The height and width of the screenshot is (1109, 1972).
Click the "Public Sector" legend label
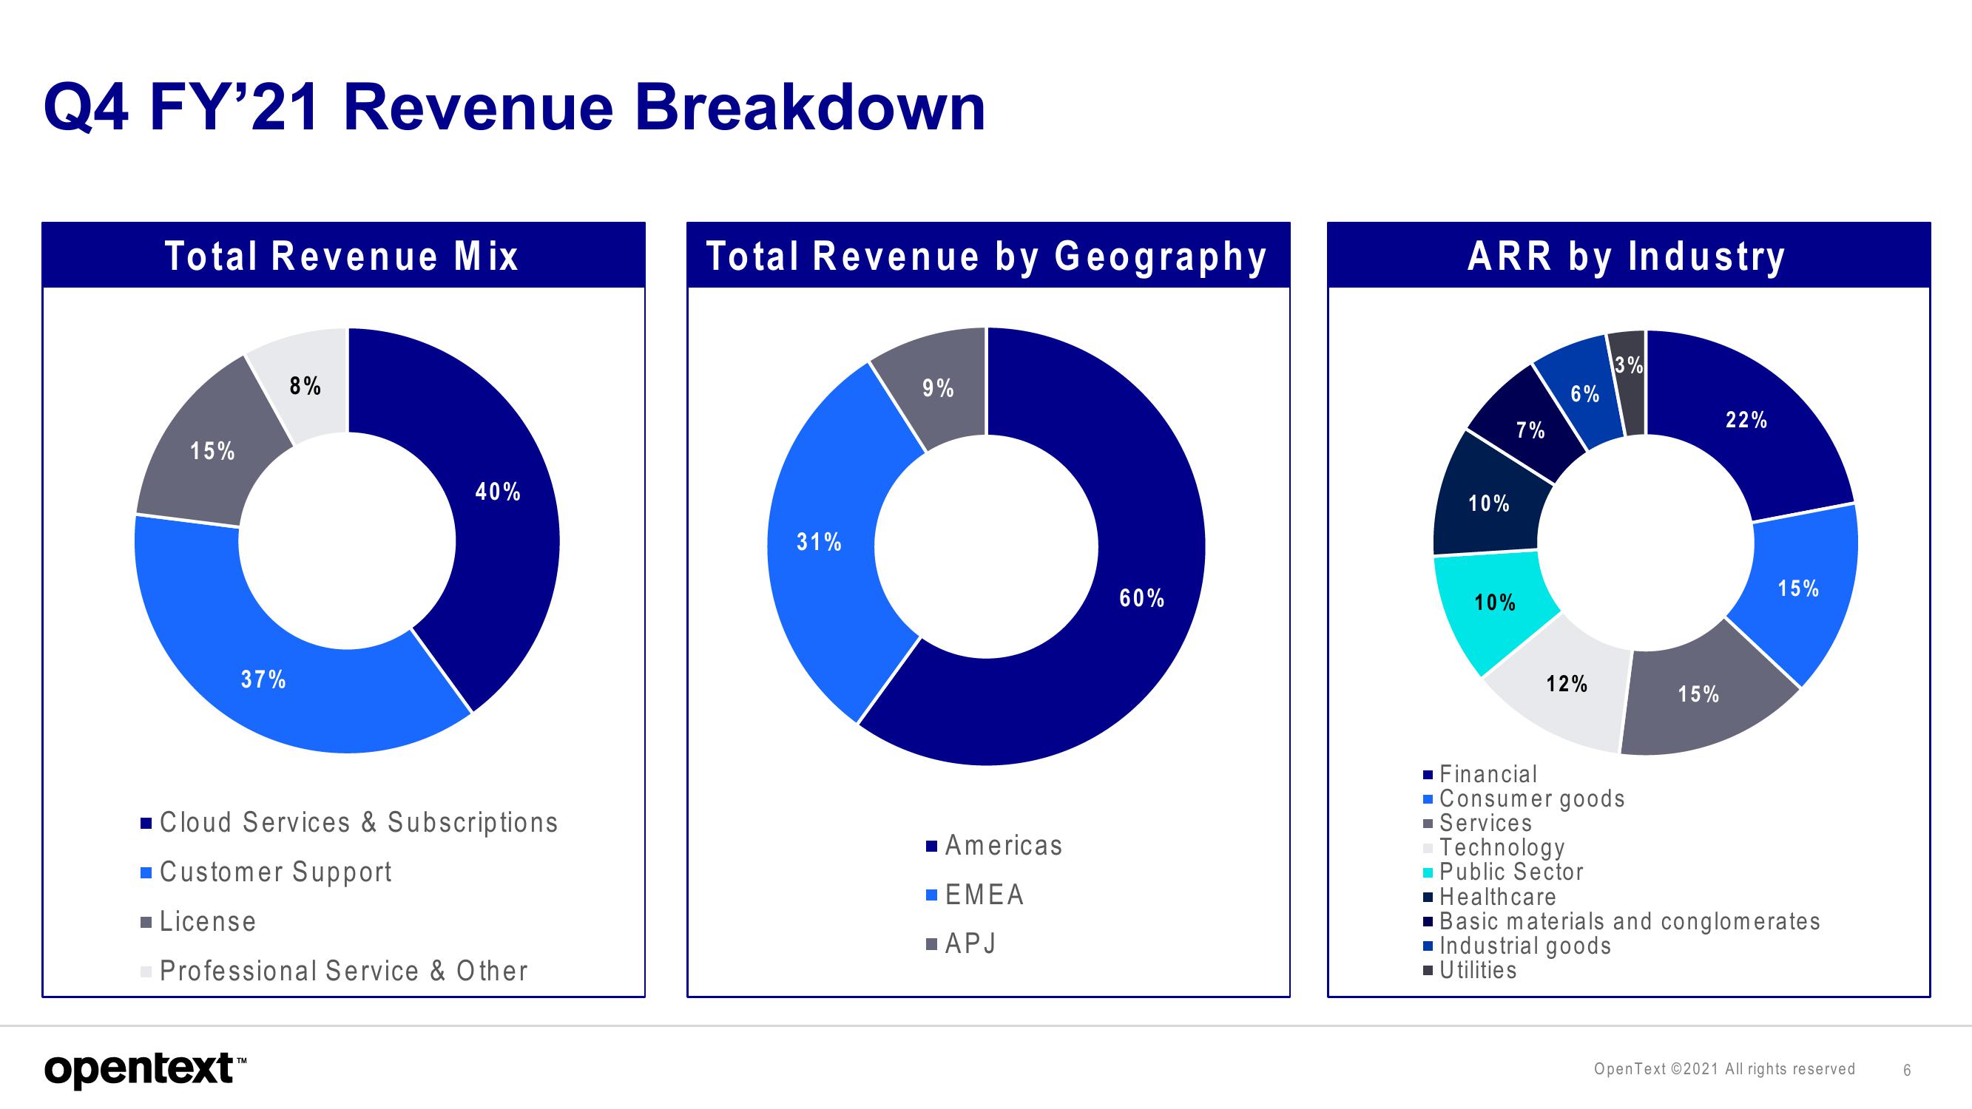click(1511, 872)
